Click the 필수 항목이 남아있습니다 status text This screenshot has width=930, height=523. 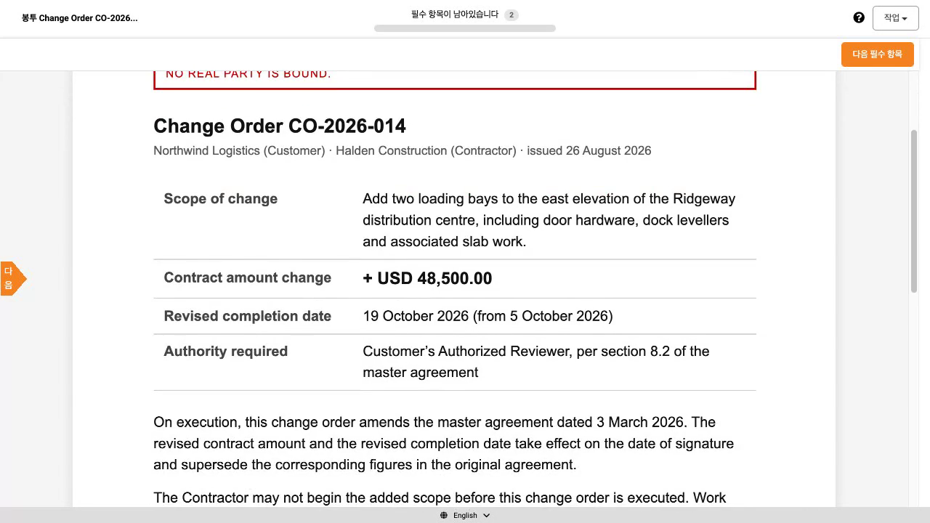click(455, 15)
